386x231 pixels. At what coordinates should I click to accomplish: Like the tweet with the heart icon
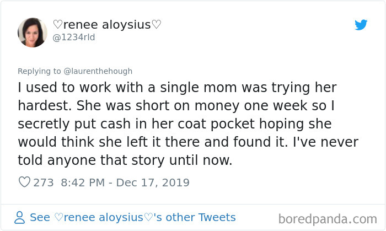tap(24, 182)
